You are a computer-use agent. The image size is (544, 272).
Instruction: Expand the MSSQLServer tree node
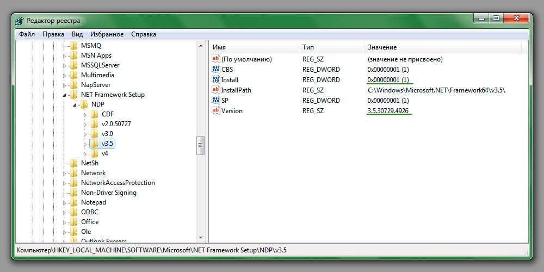click(x=65, y=65)
